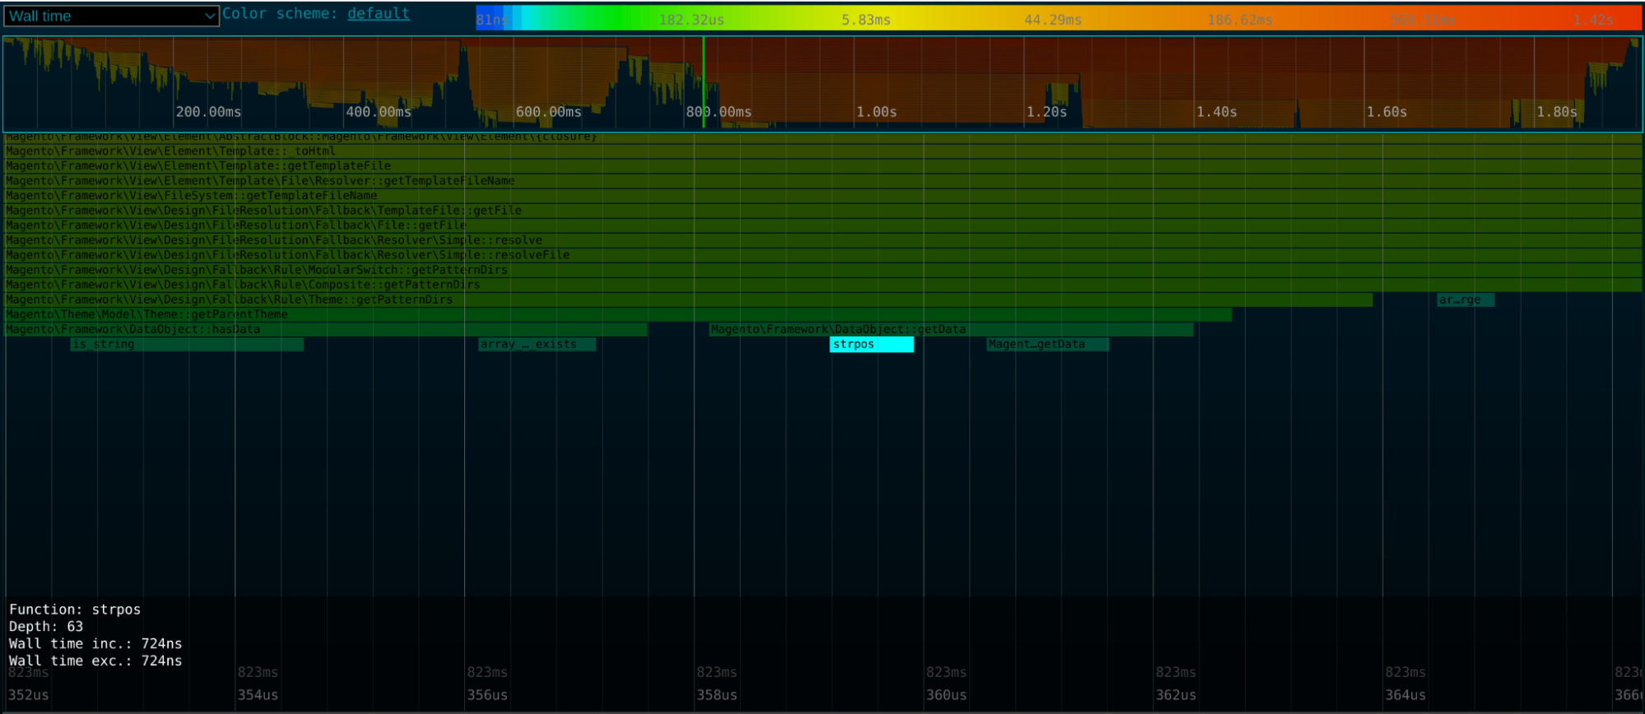This screenshot has height=714, width=1645.
Task: Select the DataObject::hasData bar
Action: click(x=326, y=329)
